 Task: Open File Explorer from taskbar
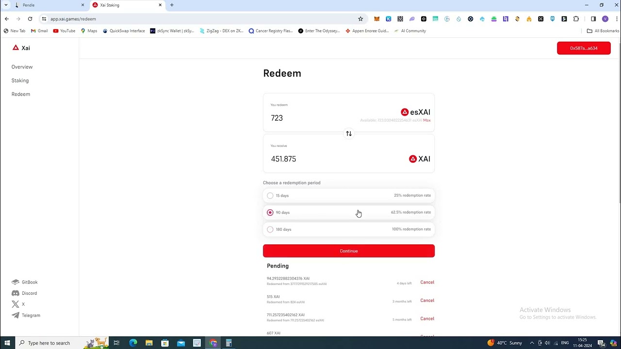pos(149,343)
